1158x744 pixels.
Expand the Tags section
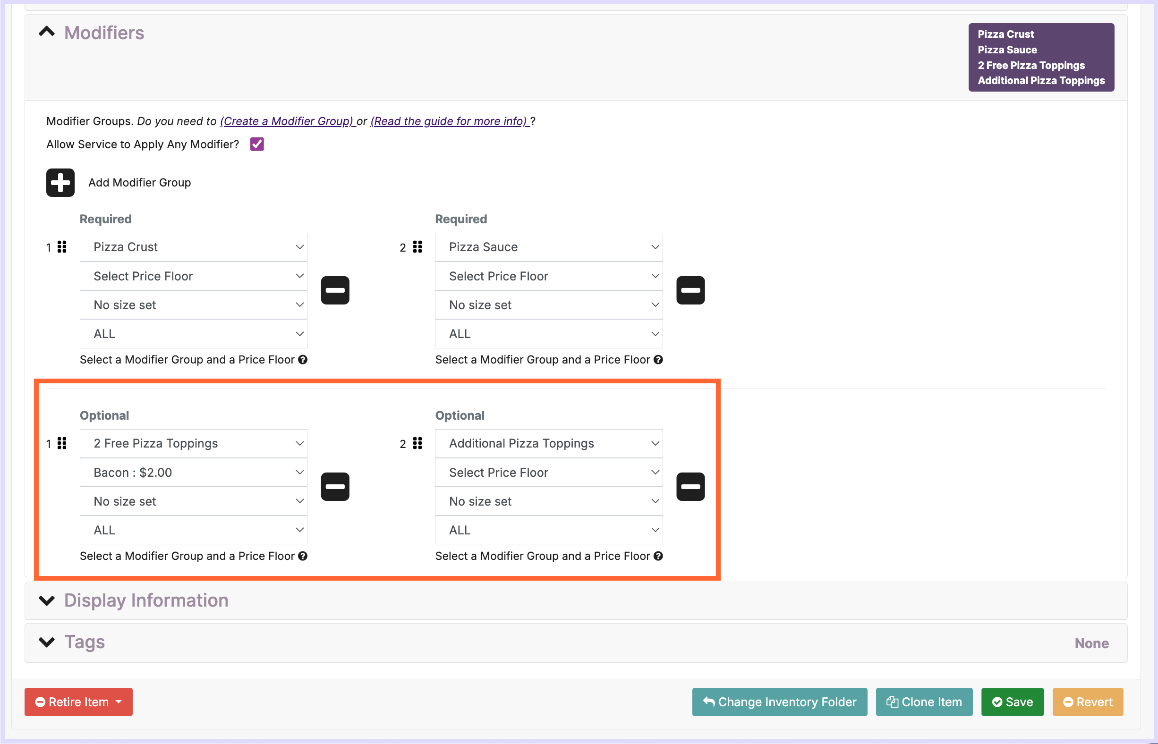coord(47,642)
